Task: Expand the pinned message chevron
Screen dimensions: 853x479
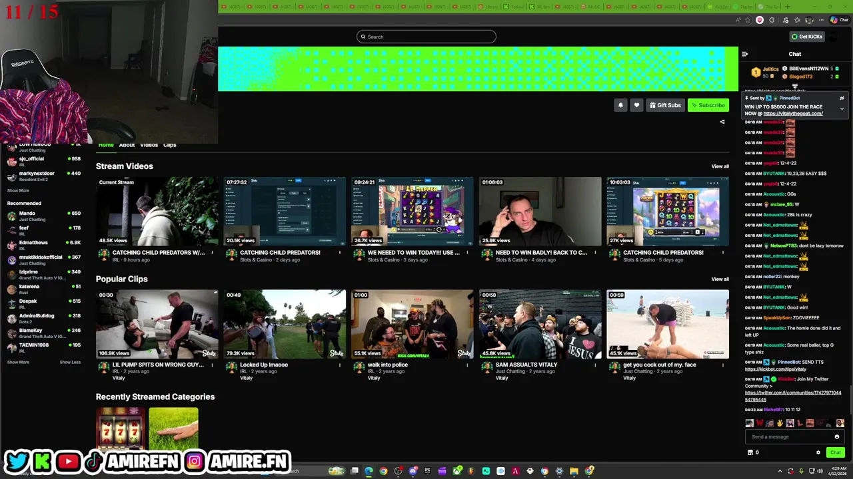Action: (842, 108)
